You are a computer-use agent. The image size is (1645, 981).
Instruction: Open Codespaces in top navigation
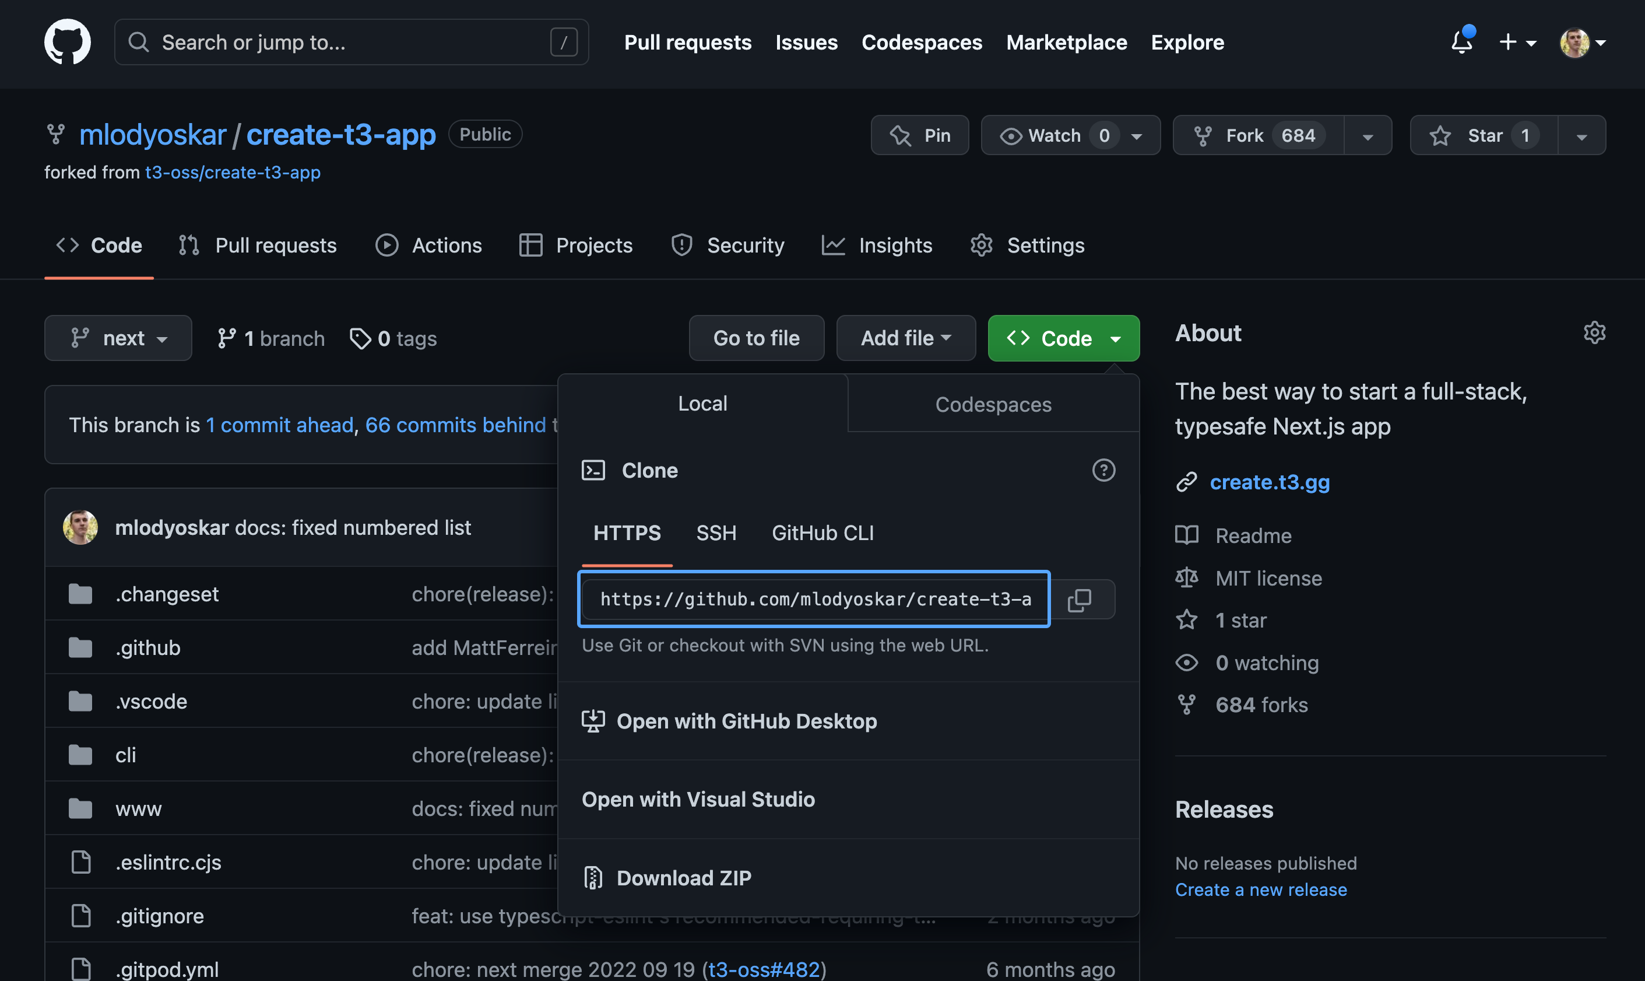point(922,43)
